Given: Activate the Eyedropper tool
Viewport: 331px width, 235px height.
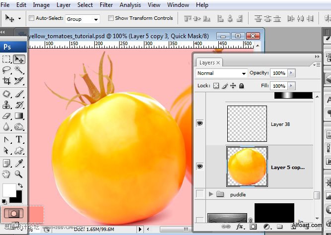Looking at the screenshot, I should coord(19,163).
